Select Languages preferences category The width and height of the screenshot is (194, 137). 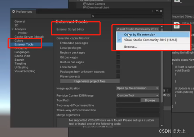tap(22, 52)
